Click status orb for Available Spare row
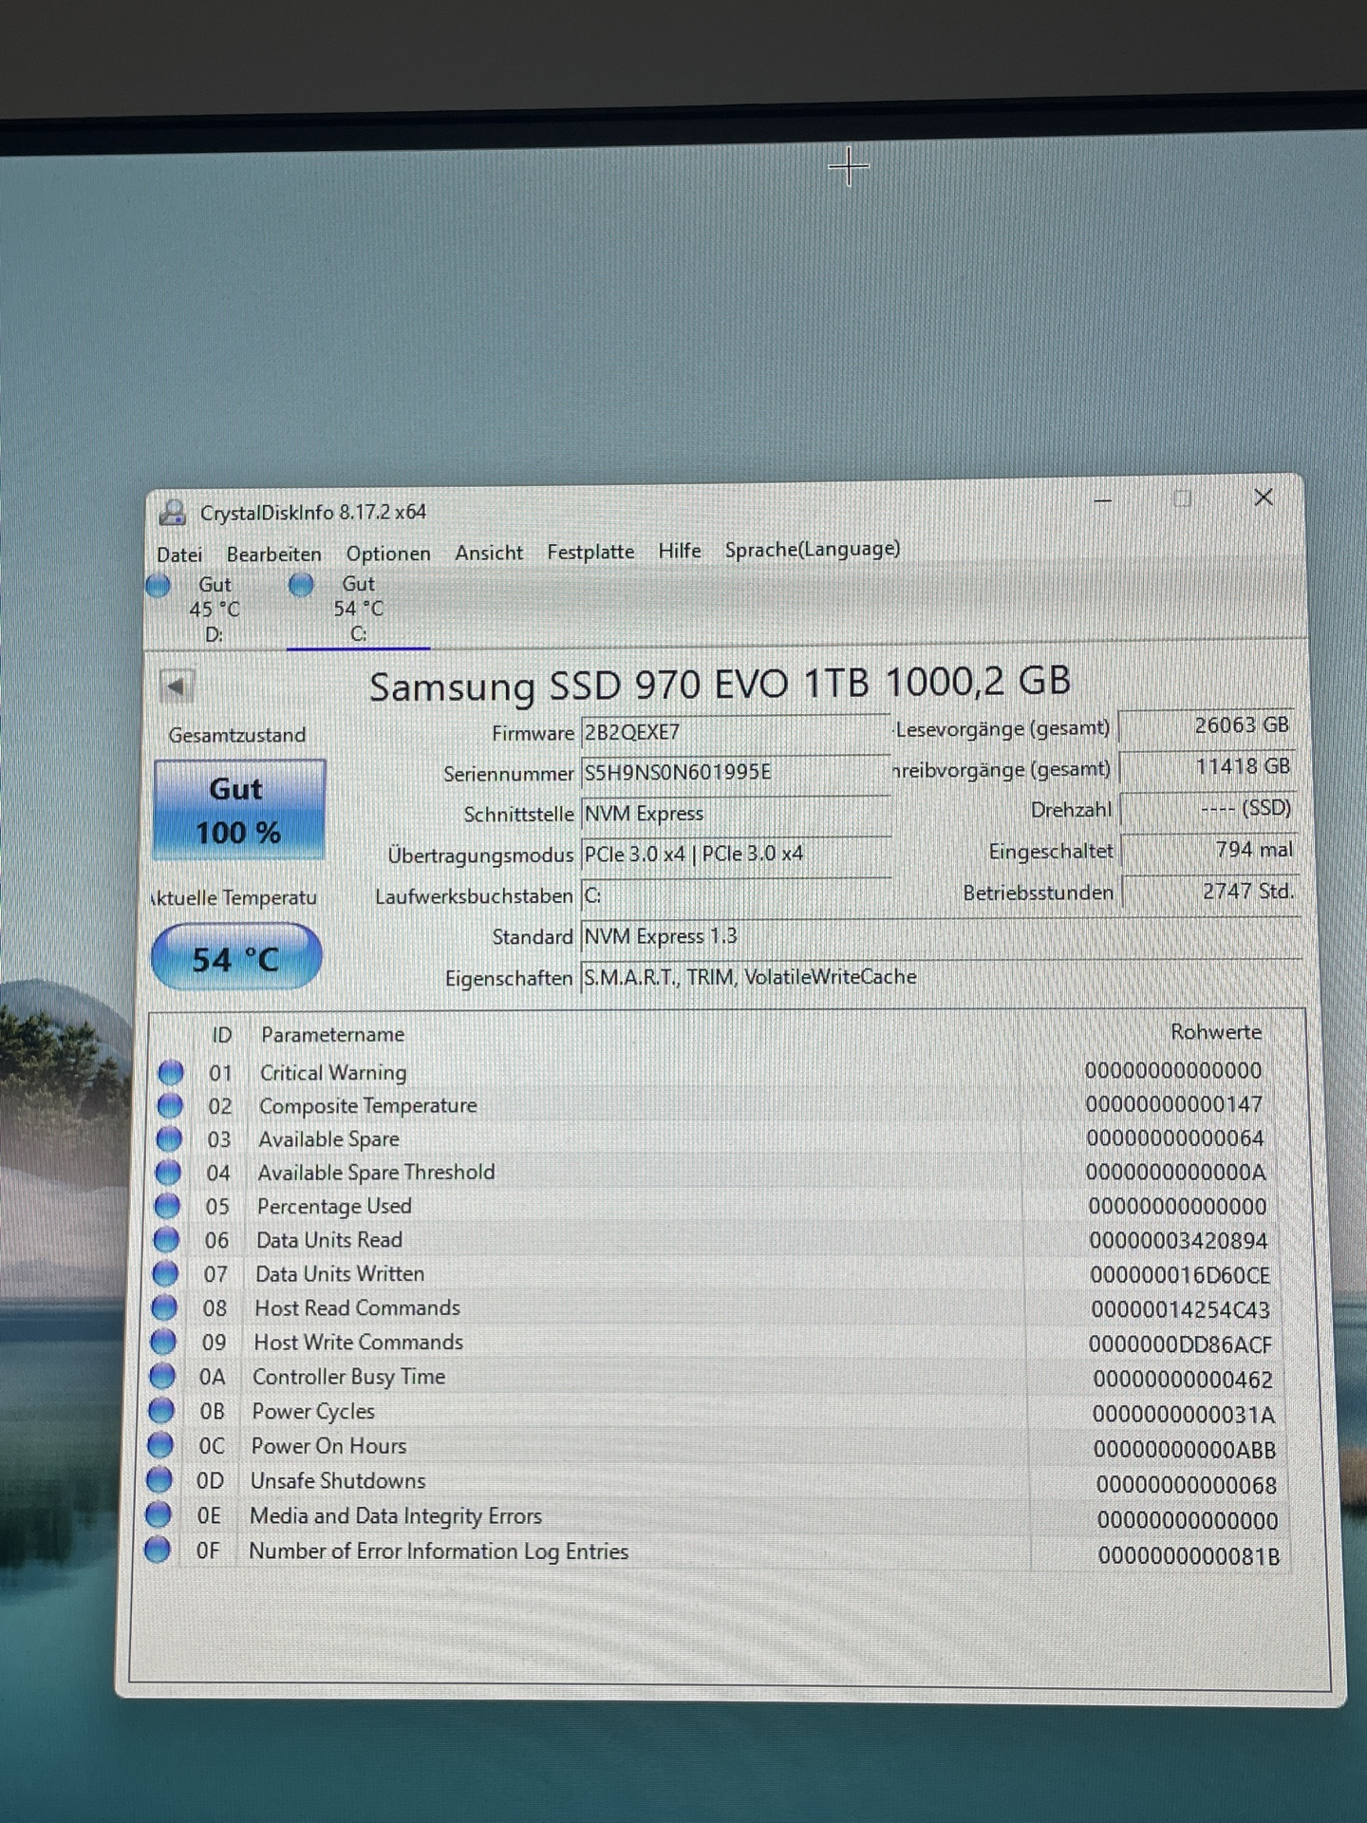1367x1823 pixels. click(x=169, y=1138)
